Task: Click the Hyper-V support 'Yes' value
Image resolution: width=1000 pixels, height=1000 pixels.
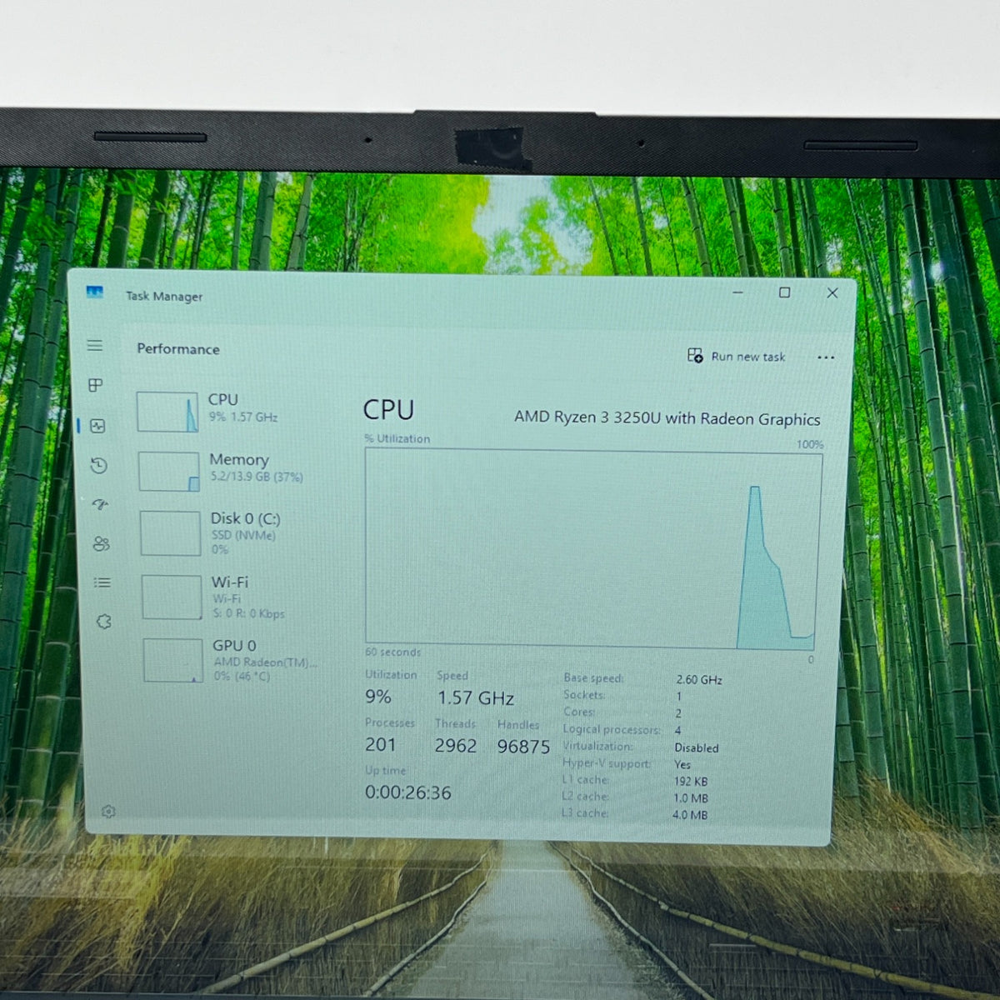Action: (x=682, y=764)
